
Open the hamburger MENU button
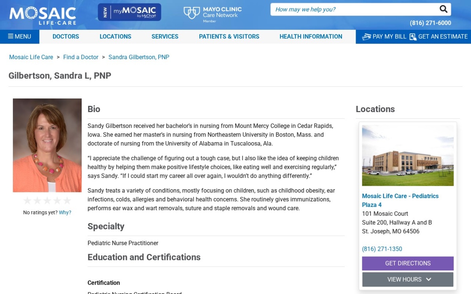click(x=20, y=36)
